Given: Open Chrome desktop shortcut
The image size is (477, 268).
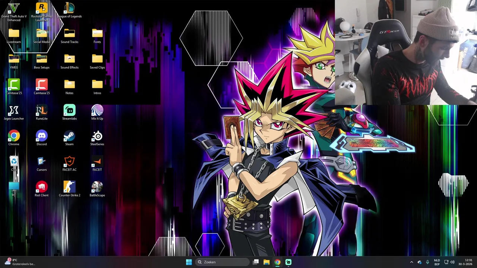Looking at the screenshot, I should click(x=14, y=138).
